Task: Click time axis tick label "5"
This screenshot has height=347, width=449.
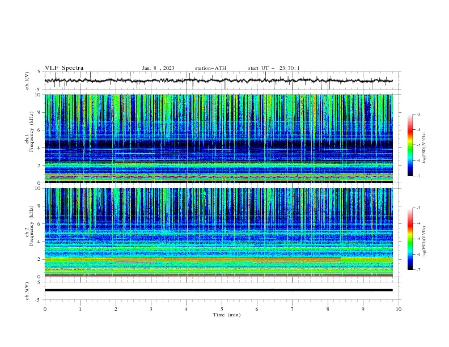Action: [x=222, y=309]
